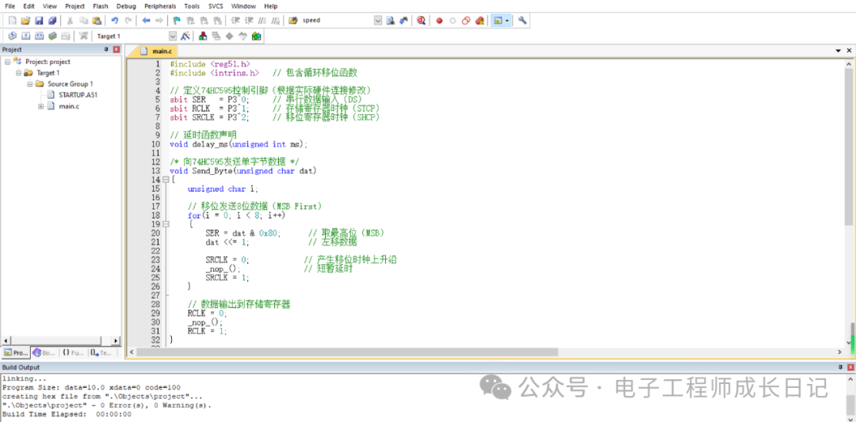Viewport: 856px width, 422px height.
Task: Open the 'speed' find dropdown arrow
Action: [378, 20]
